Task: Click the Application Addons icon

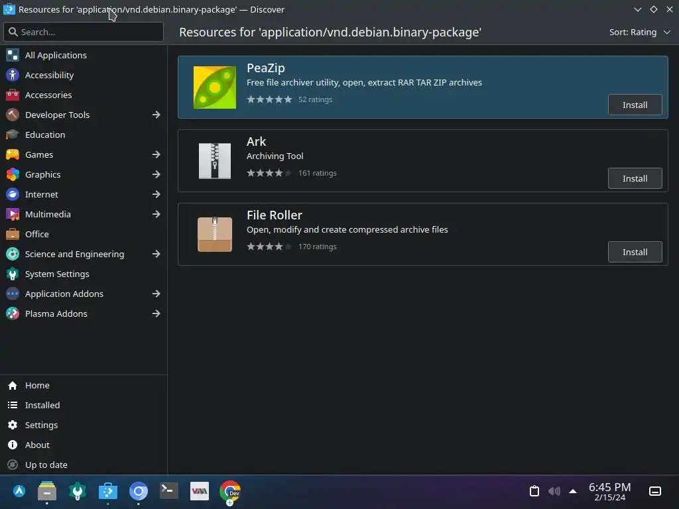Action: [13, 294]
